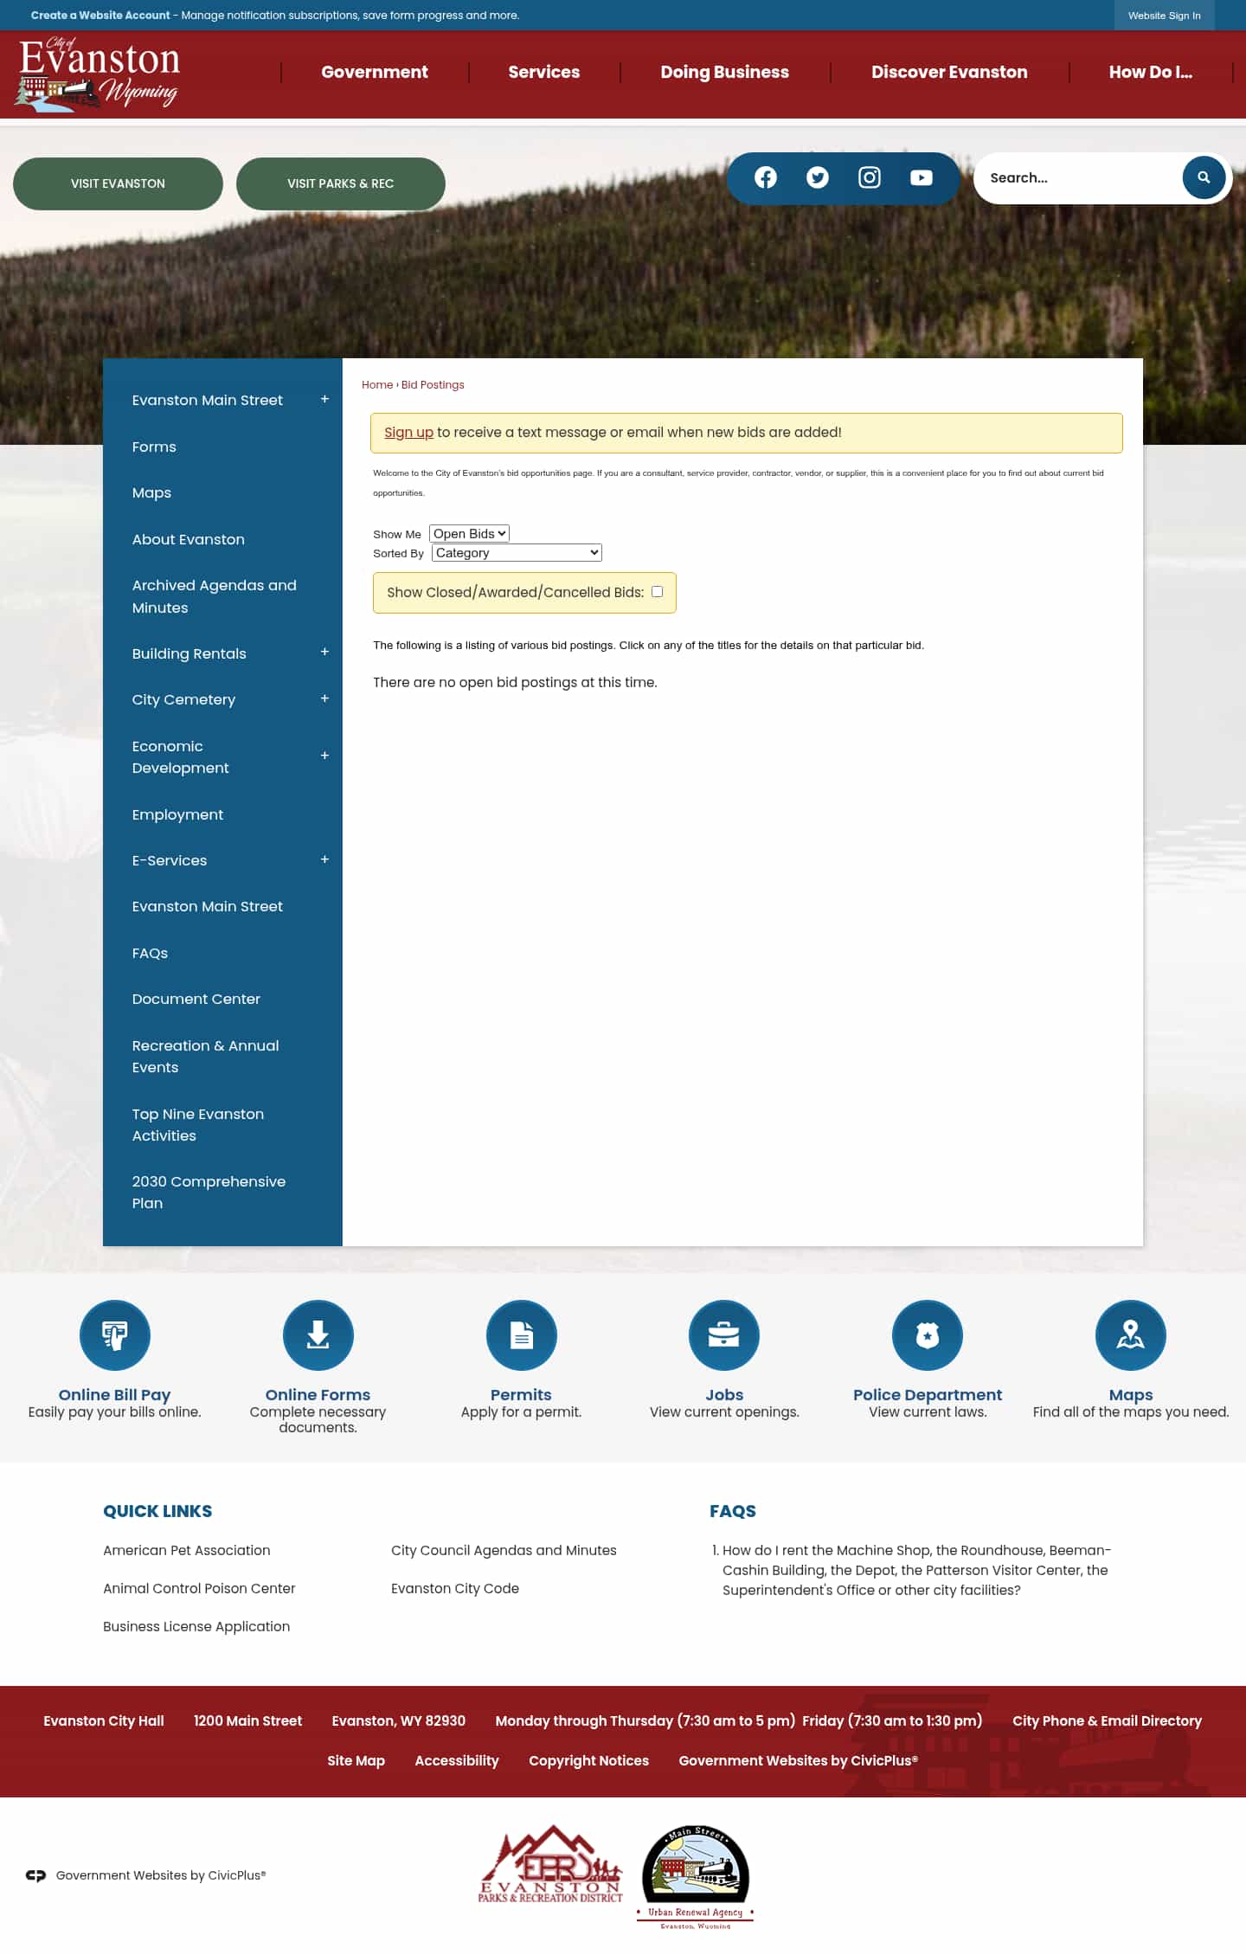
Task: Open the How Do I... menu
Action: coord(1151,72)
